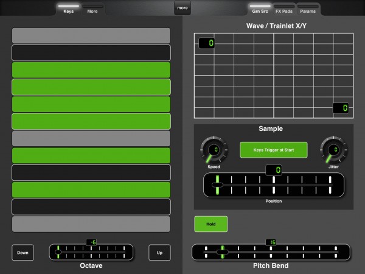Click the Pitch Bend slider handle
Viewport: 365px width, 274px height.
222,252
